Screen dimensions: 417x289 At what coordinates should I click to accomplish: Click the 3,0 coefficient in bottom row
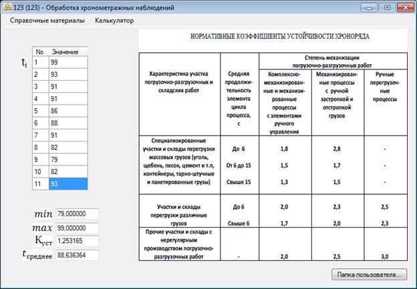[x=384, y=256]
